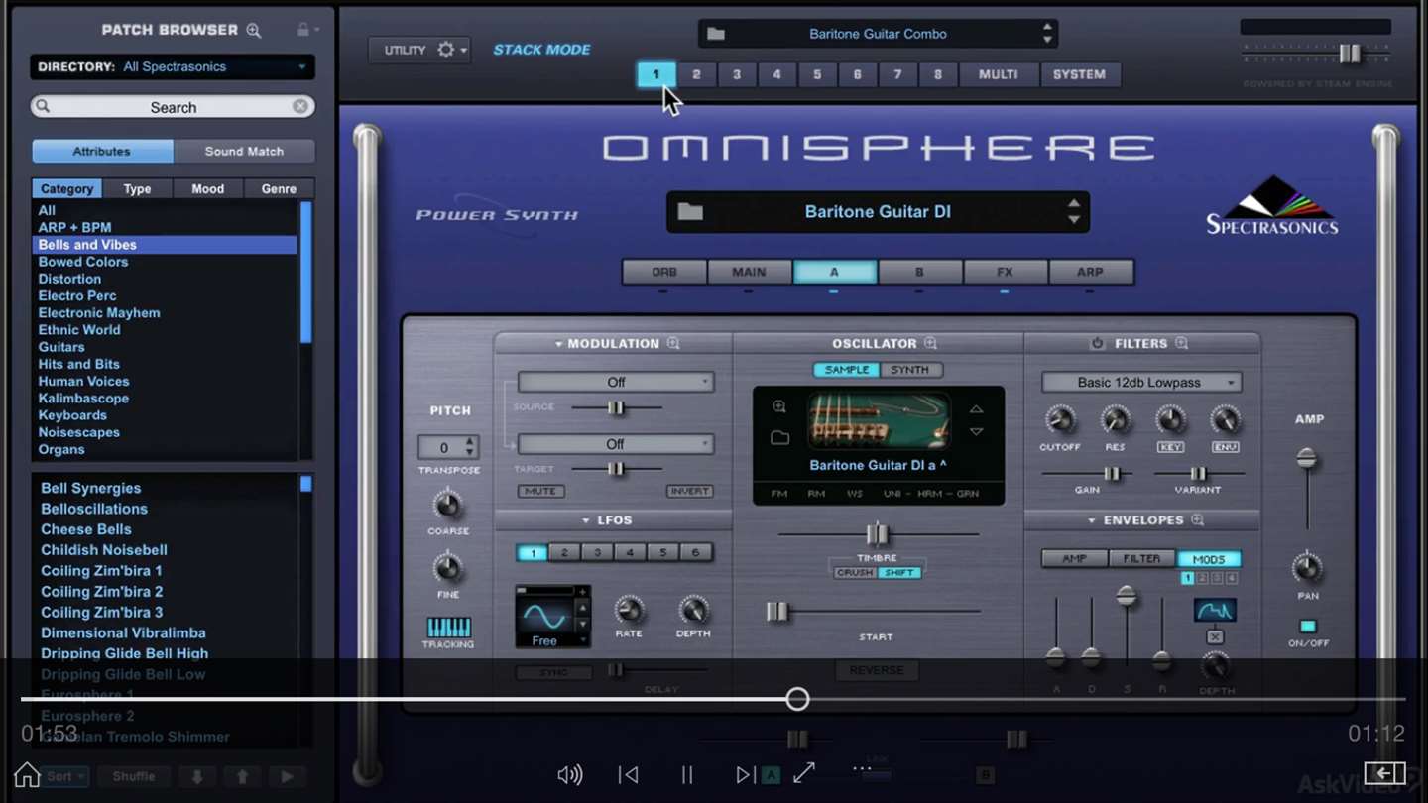The image size is (1428, 803).
Task: Click the video progress scrubber knob
Action: 797,699
